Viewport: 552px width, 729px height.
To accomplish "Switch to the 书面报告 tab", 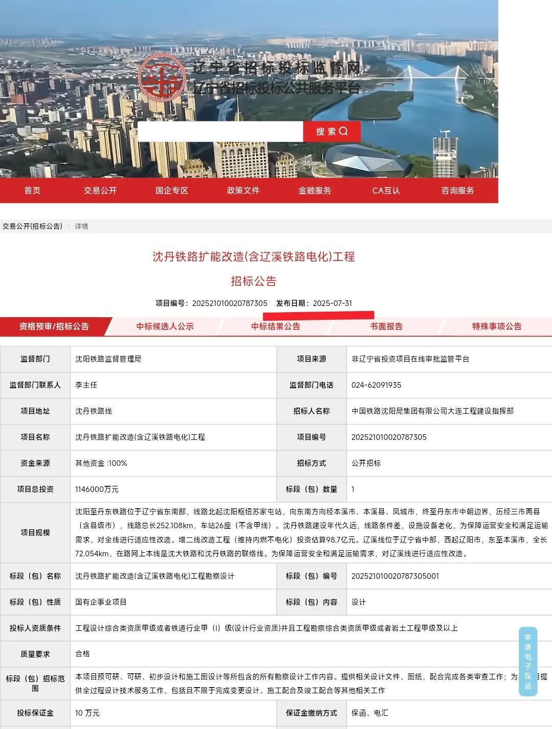I will click(386, 326).
